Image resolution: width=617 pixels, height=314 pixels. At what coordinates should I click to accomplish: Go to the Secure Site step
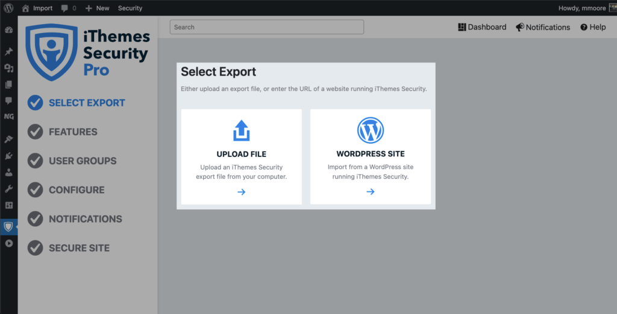[69, 248]
